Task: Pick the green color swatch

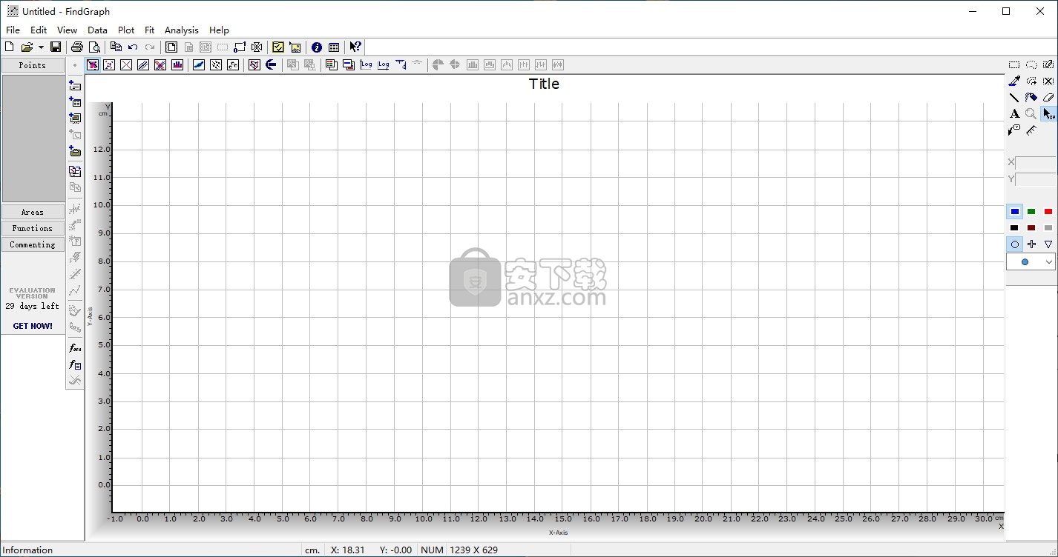Action: [1031, 212]
